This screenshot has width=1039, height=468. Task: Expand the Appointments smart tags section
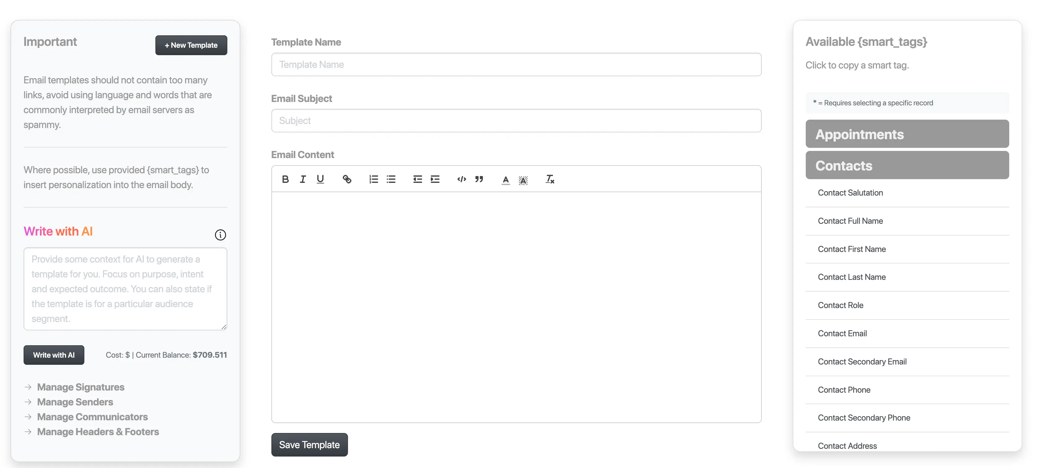[907, 134]
